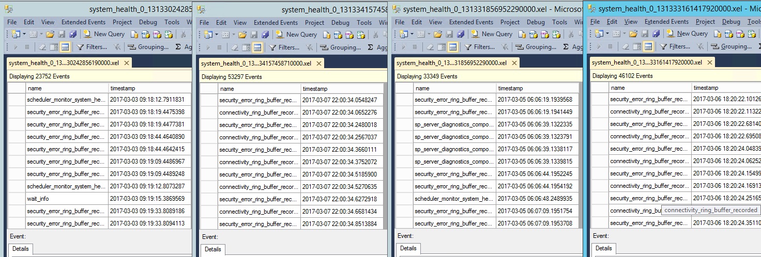Close the system_health tab in 46102-events window

(710, 62)
